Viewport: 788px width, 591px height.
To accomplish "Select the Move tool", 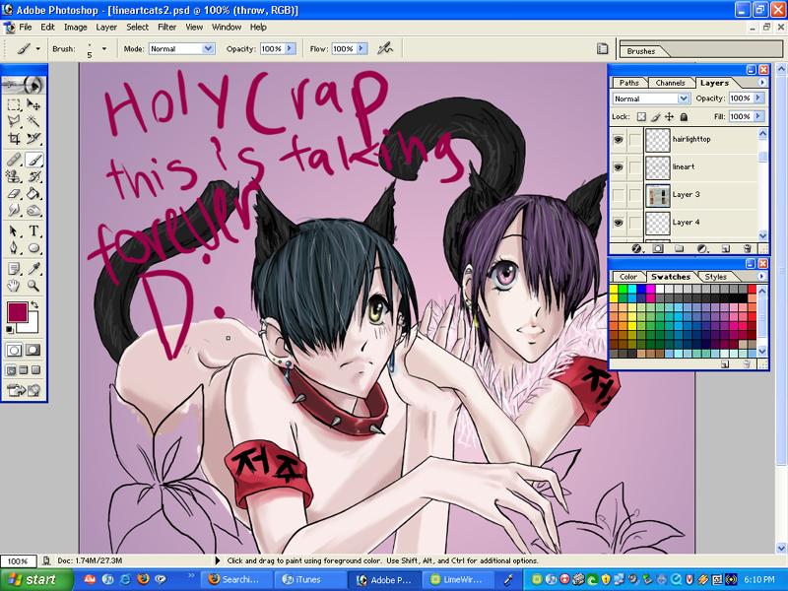I will coord(33,105).
